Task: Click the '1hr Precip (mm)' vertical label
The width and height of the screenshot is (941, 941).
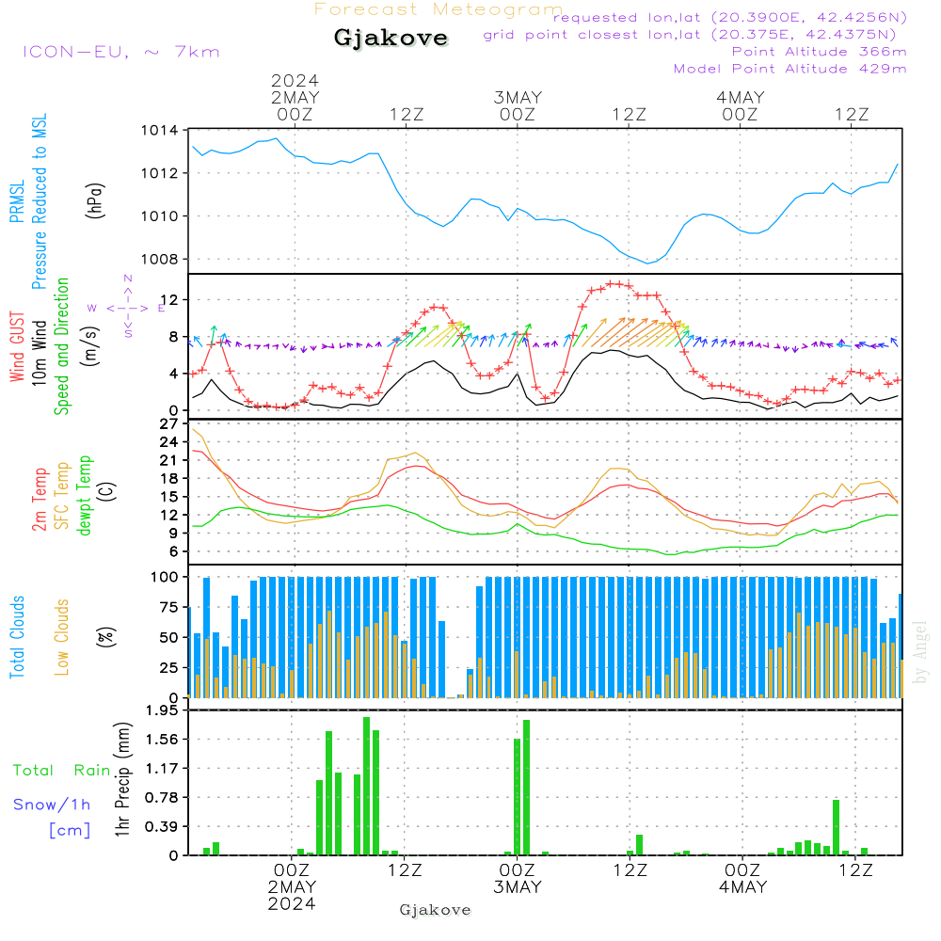Action: click(x=121, y=779)
